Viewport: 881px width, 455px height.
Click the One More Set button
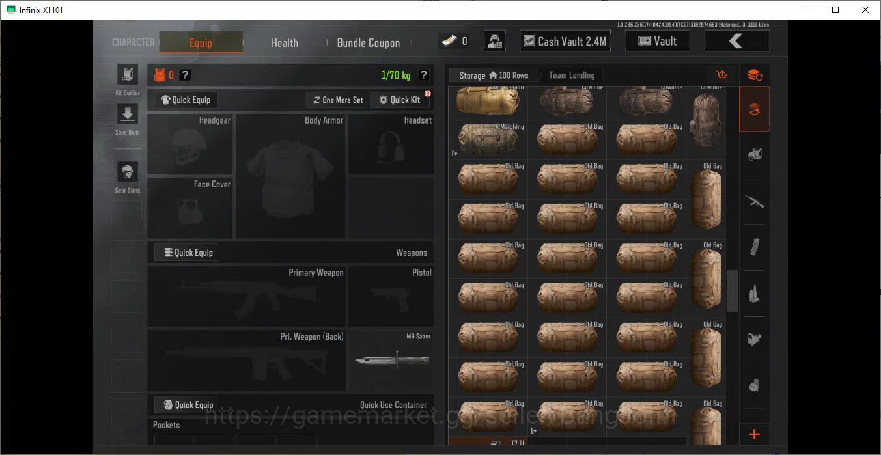337,100
